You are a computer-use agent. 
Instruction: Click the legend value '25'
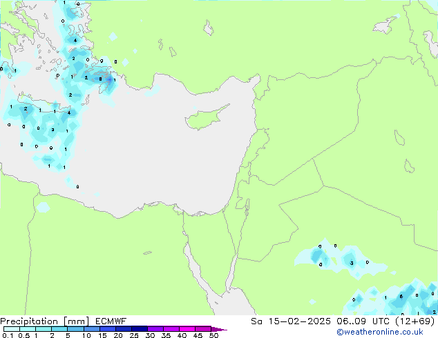point(134,335)
